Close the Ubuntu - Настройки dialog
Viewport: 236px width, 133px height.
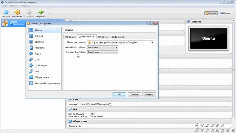click(155, 23)
